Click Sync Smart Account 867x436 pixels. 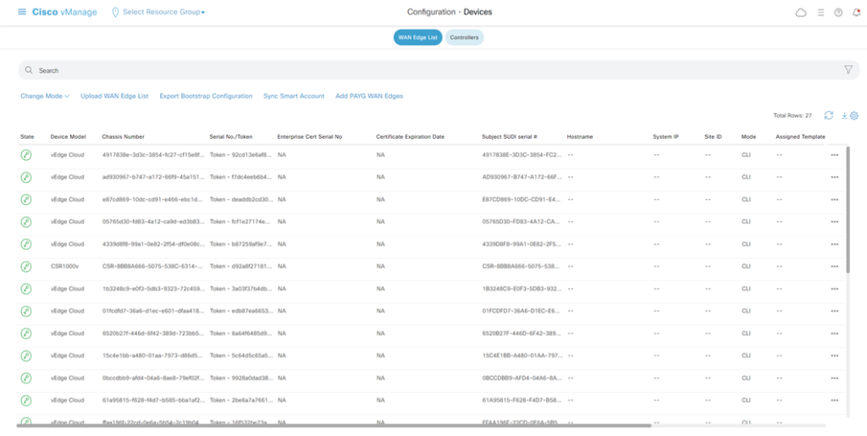pyautogui.click(x=294, y=97)
